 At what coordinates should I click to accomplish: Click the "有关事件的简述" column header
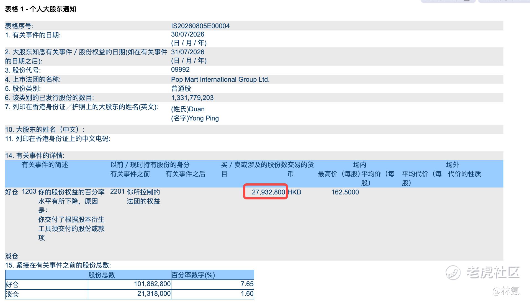tap(45, 165)
